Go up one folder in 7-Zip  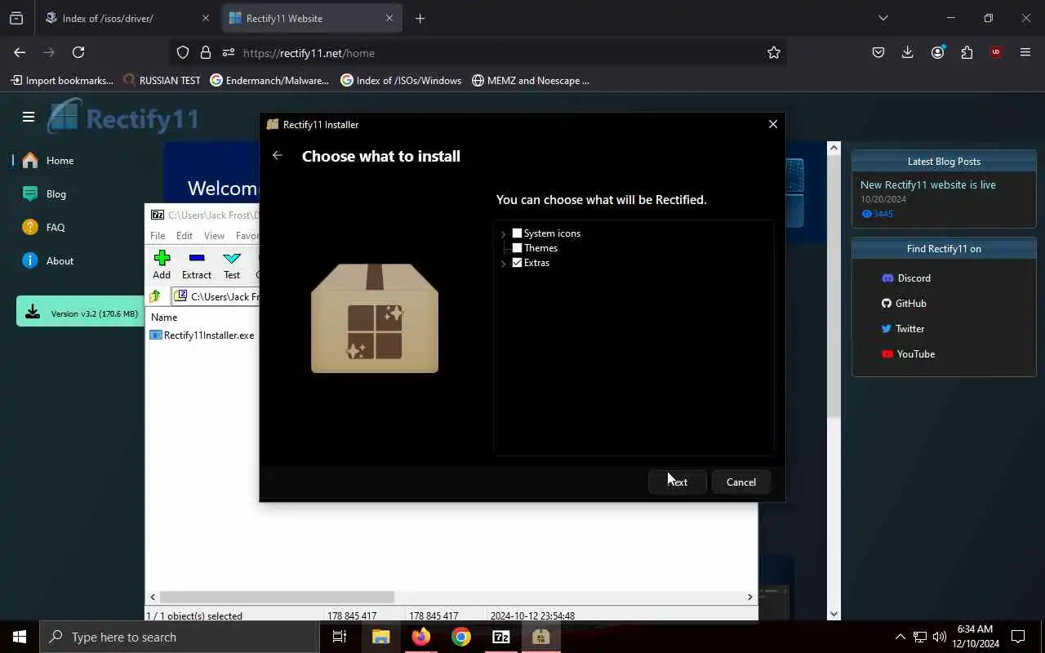point(155,296)
